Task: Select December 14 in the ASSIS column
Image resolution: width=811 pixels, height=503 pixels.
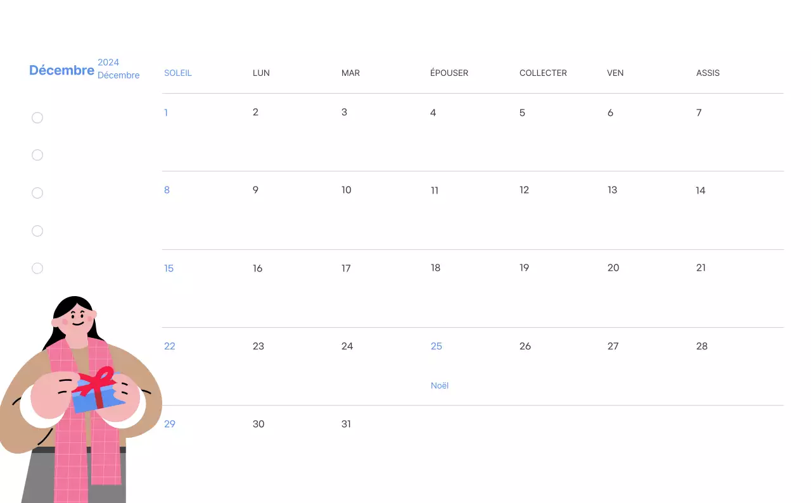Action: (700, 190)
